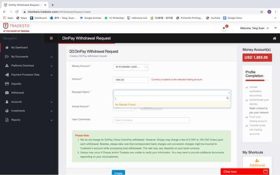Open the WhatsApp bookmark
The width and height of the screenshot is (280, 175).
click(x=114, y=18)
